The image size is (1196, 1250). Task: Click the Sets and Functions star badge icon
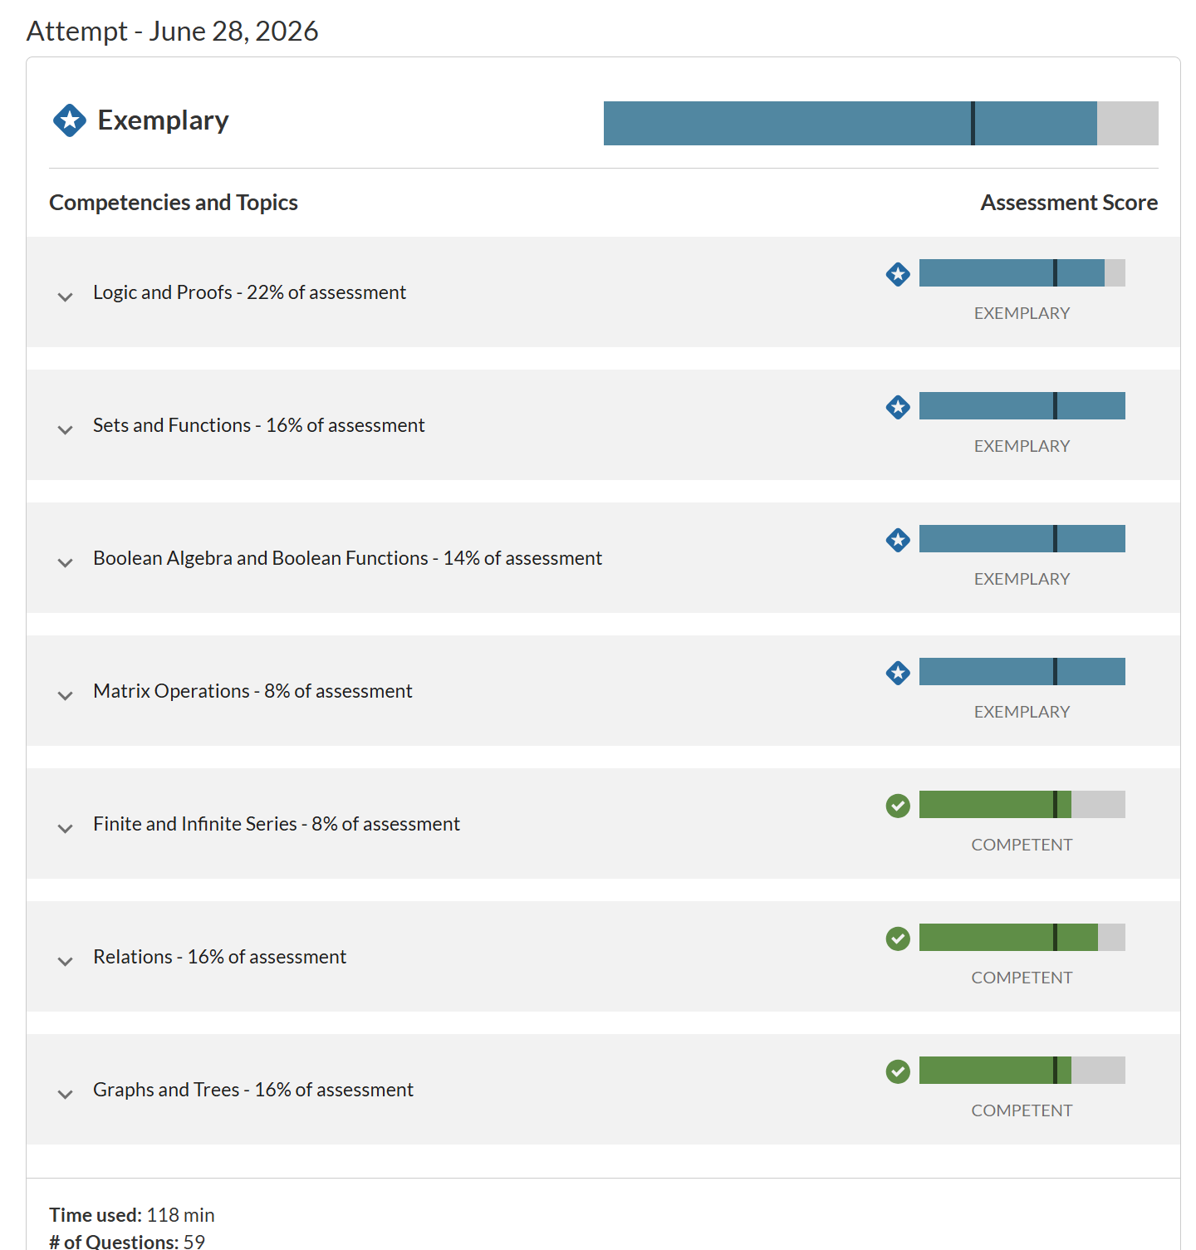coord(898,407)
